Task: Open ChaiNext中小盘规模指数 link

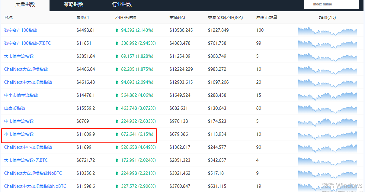Action: tap(28, 147)
